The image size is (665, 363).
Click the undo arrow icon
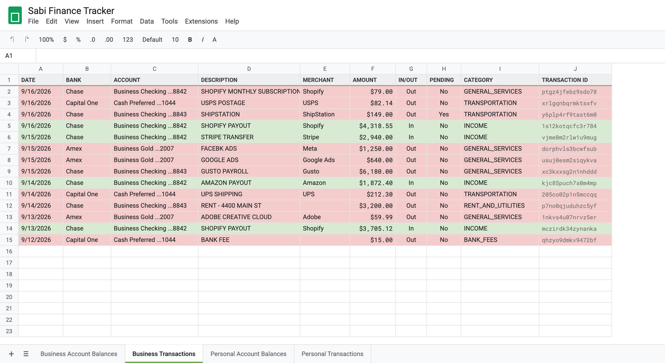(12, 39)
